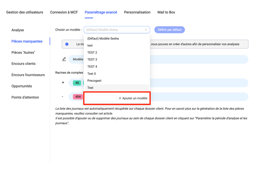Image resolution: width=260 pixels, height=169 pixels.
Task: Select "Points d'attention" in the sidebar
Action: [x=25, y=98]
